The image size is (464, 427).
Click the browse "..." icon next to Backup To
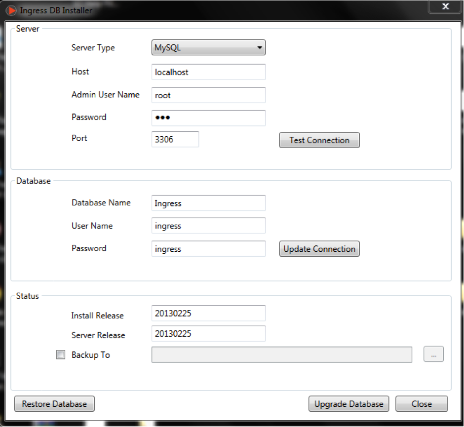point(433,354)
